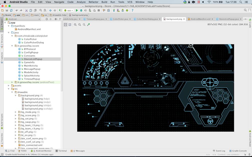Switch to ColorPickerDialog.java tab
This screenshot has height=157, width=252.
(147, 19)
